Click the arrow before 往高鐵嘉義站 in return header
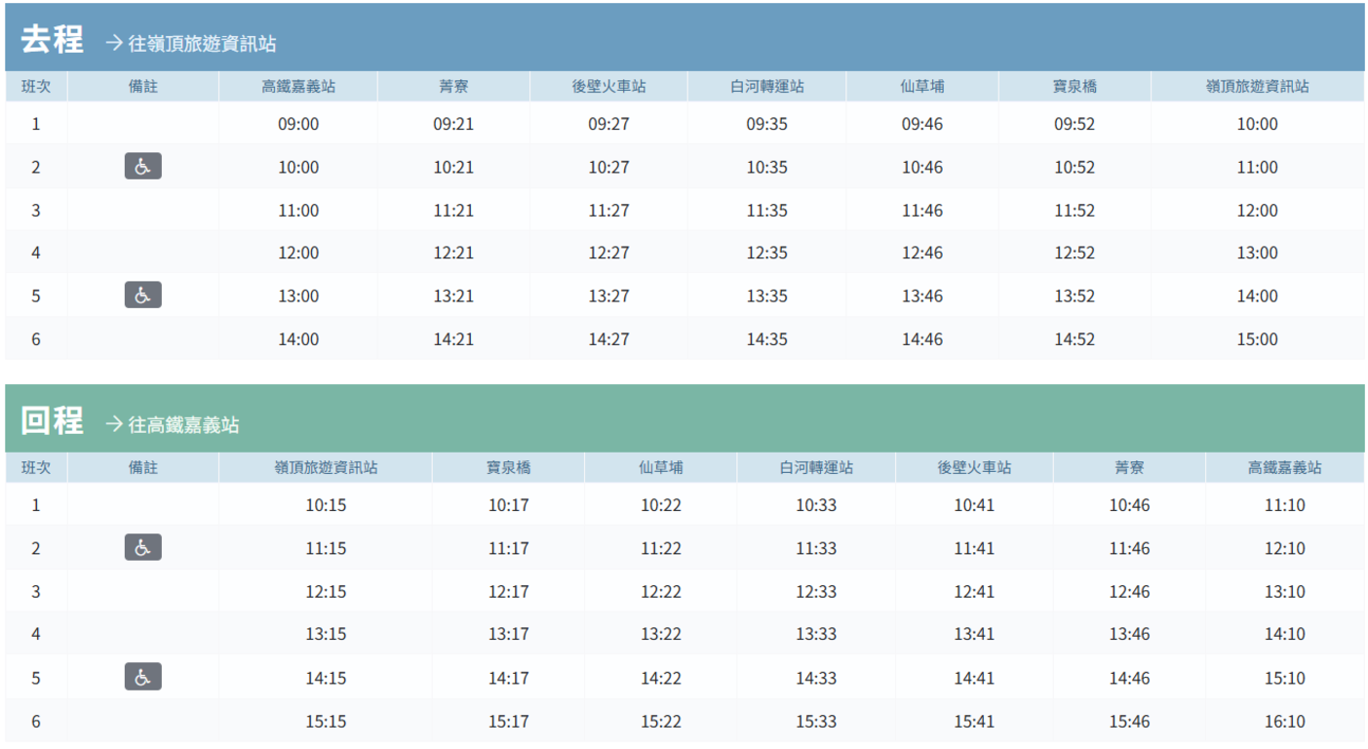 114,424
